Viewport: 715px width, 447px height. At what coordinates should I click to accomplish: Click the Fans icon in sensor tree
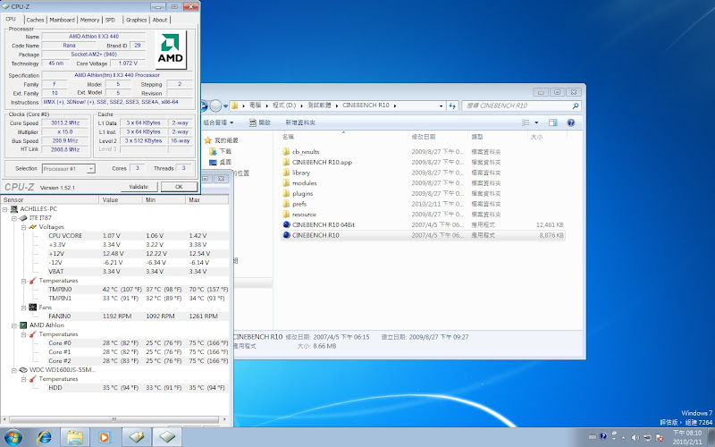(x=32, y=308)
